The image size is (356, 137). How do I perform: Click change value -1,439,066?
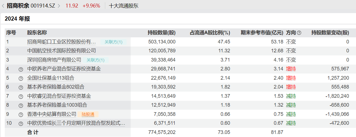point(337,114)
